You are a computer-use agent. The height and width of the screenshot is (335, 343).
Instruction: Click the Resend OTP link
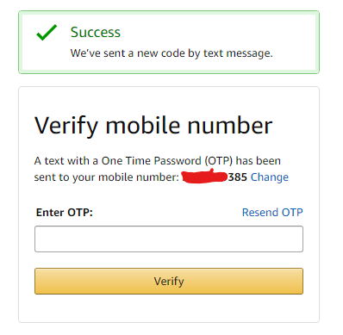pos(272,213)
